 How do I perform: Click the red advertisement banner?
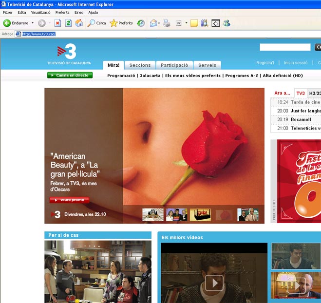[x=299, y=181]
